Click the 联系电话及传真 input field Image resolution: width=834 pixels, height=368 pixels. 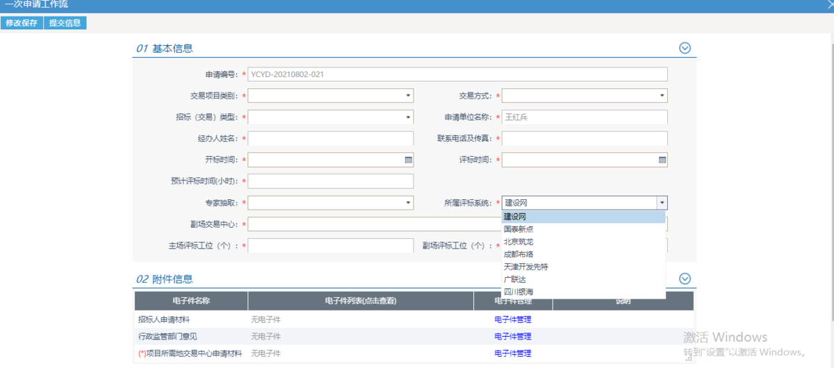[x=584, y=139]
